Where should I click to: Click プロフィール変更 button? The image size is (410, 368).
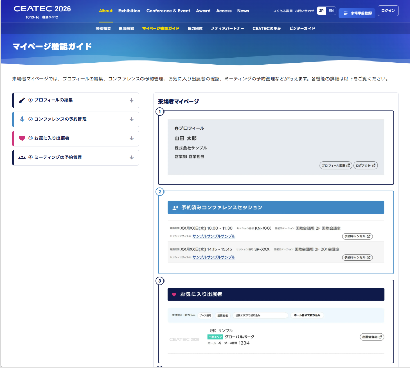tap(336, 166)
